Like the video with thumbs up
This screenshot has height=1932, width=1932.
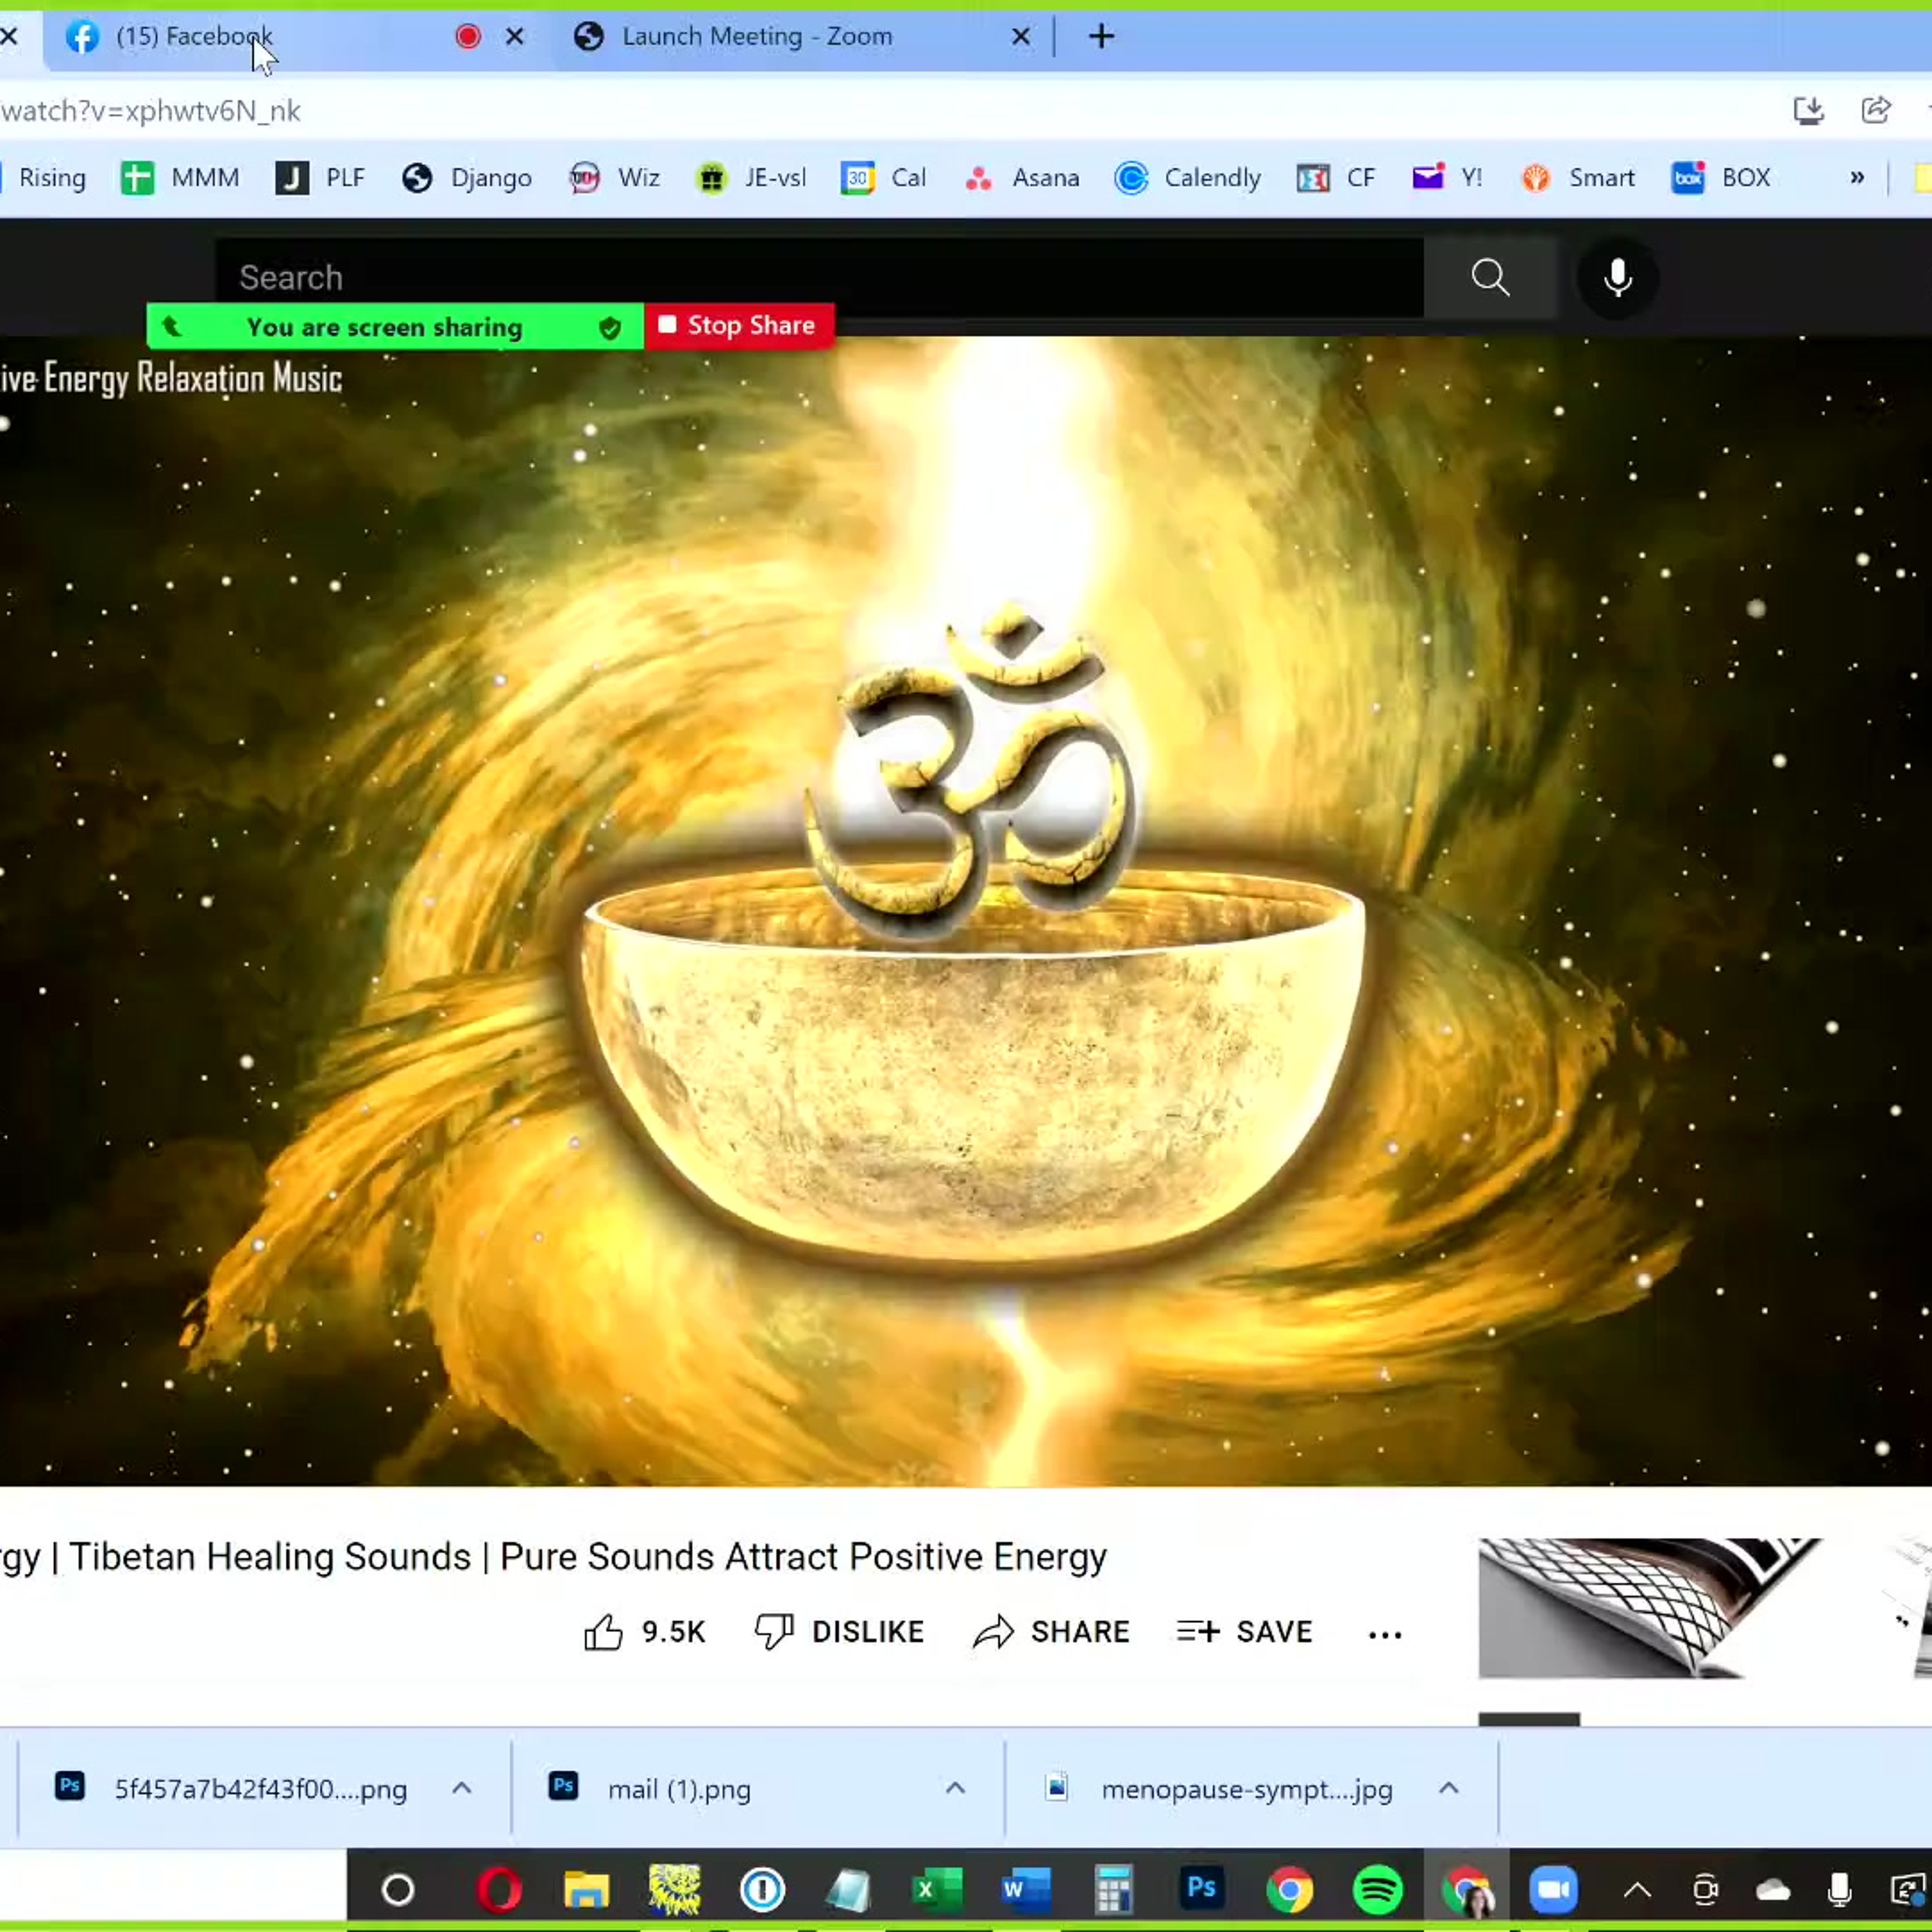[603, 1632]
